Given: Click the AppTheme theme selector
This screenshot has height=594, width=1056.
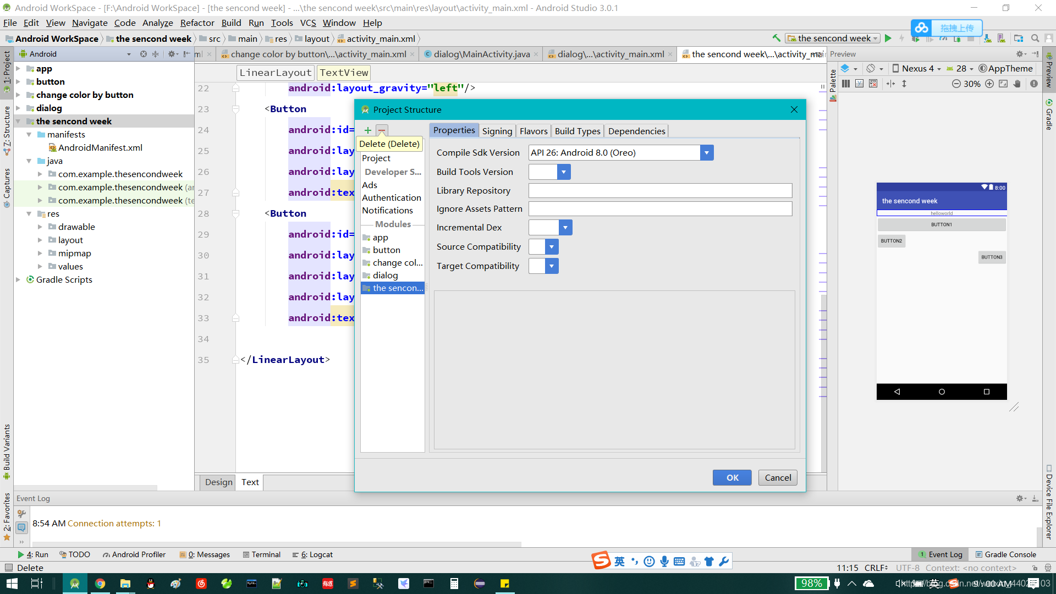Looking at the screenshot, I should point(1006,68).
